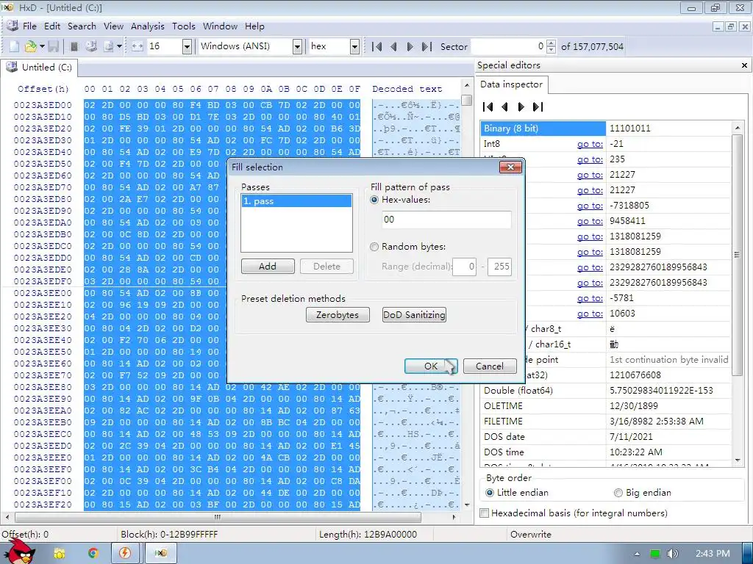The width and height of the screenshot is (753, 564).
Task: Click the Hex-values input field showing 00
Action: tap(446, 219)
